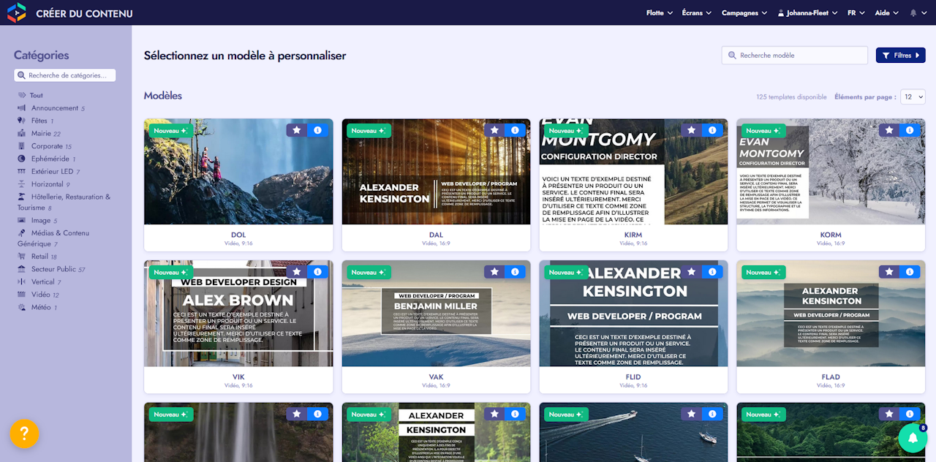Show info for the FLAD template
This screenshot has height=462, width=936.
pyautogui.click(x=910, y=272)
